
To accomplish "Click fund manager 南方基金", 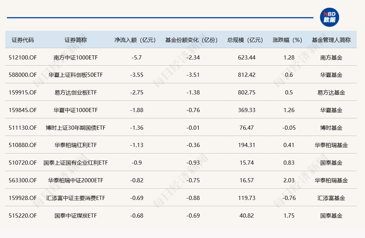I will pos(331,57).
